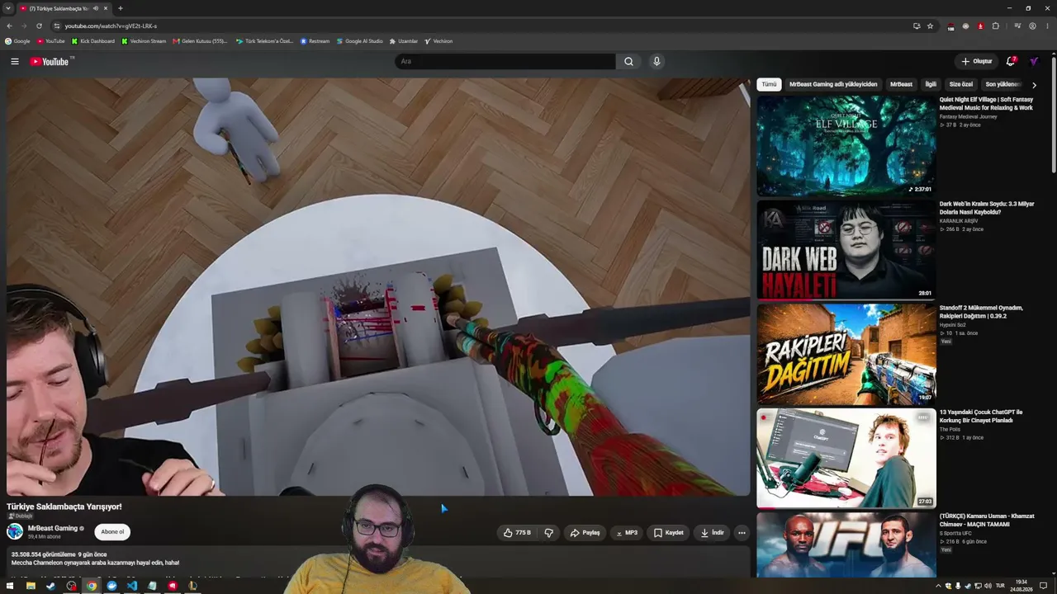Open a new browser tab
The width and height of the screenshot is (1057, 594).
pyautogui.click(x=121, y=8)
